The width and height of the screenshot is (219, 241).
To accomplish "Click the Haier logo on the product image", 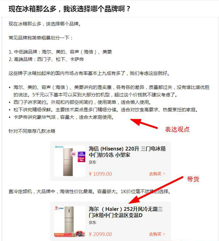I will point(59,208).
